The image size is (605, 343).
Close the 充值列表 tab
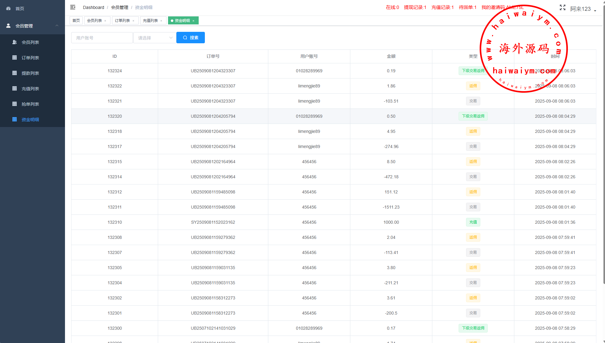(161, 21)
